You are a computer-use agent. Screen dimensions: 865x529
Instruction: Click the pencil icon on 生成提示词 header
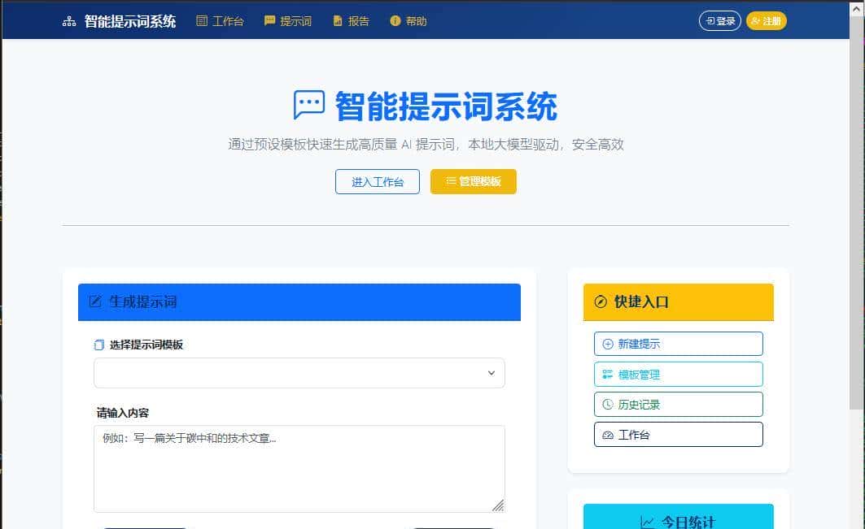[x=94, y=301]
